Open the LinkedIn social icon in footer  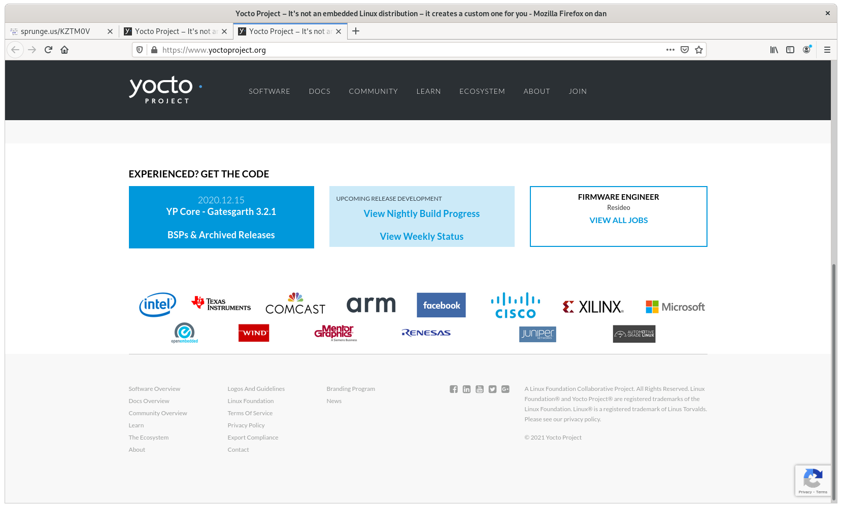[466, 389]
